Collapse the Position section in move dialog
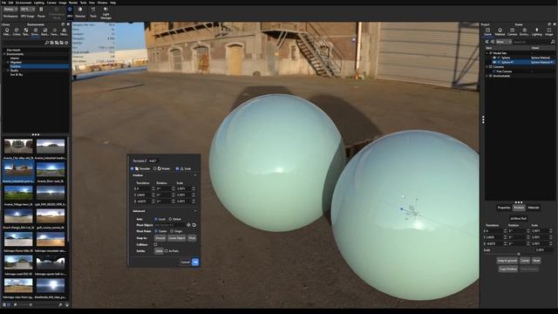Image resolution: width=558 pixels, height=314 pixels. (195, 175)
